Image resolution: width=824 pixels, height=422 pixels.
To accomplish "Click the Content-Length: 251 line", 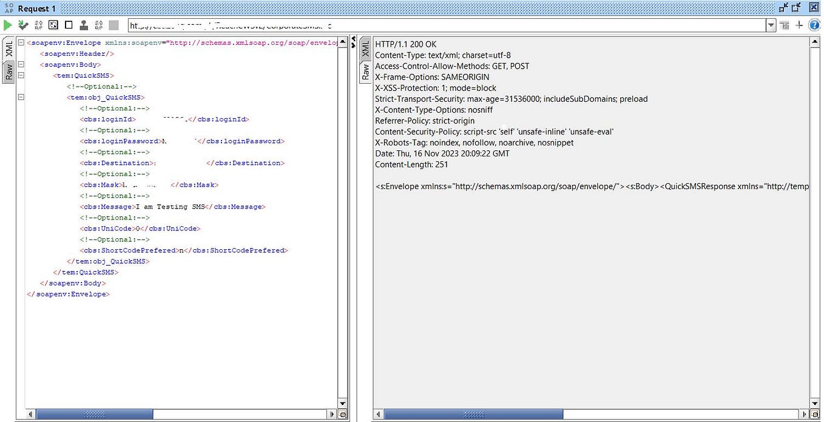I will click(x=412, y=164).
